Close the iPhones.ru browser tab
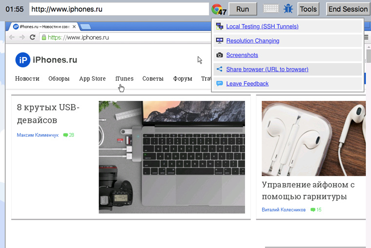The height and width of the screenshot is (248, 371). [x=74, y=26]
